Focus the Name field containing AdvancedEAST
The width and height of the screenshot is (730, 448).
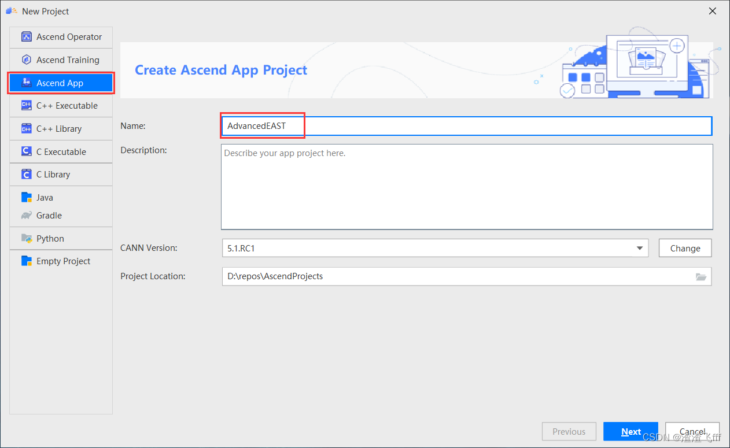(x=466, y=126)
